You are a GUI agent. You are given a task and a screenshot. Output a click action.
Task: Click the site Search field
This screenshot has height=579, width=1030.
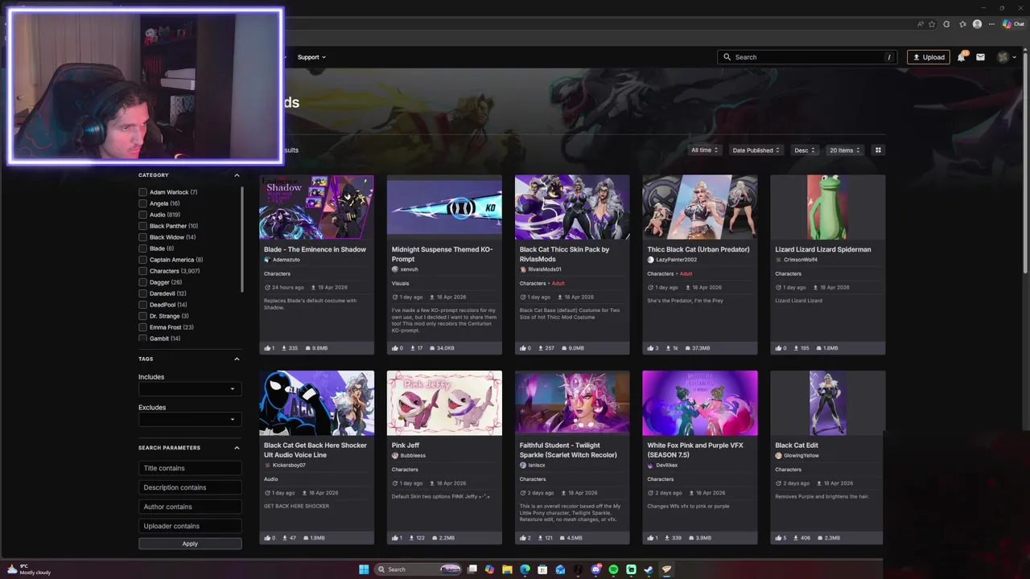tap(808, 57)
